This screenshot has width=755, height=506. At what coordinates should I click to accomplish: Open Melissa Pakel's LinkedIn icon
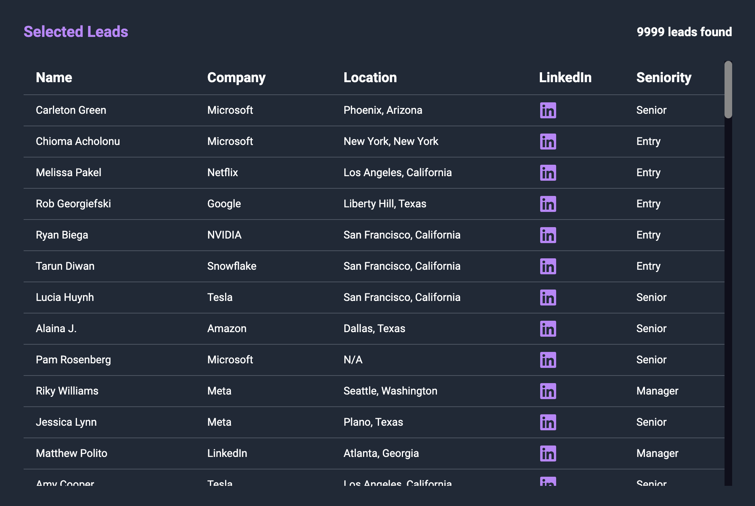click(548, 173)
